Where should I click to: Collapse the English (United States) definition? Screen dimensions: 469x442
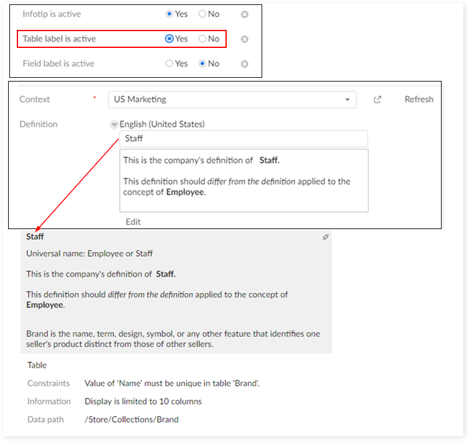coord(114,125)
